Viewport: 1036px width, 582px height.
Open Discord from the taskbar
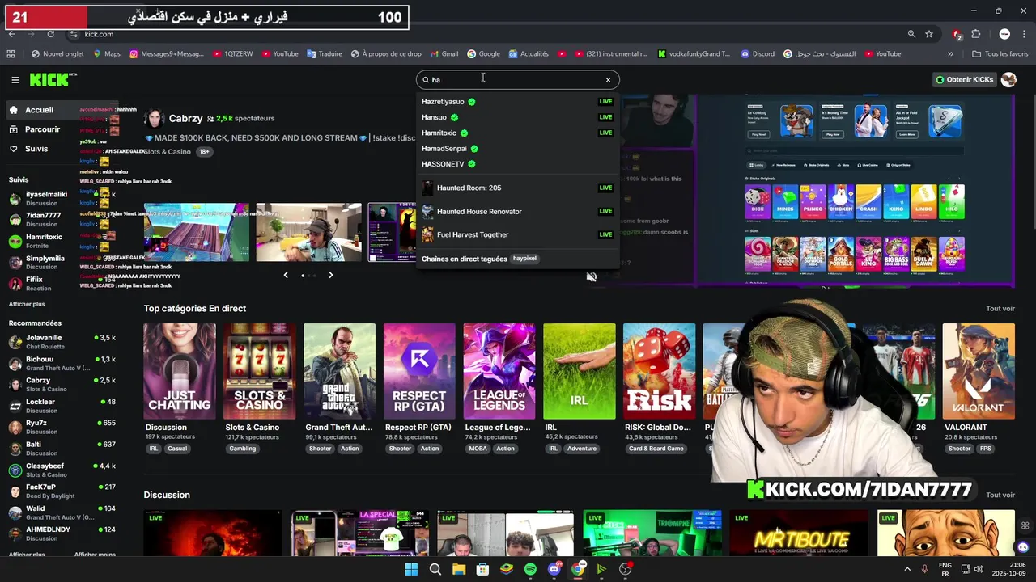pos(554,569)
